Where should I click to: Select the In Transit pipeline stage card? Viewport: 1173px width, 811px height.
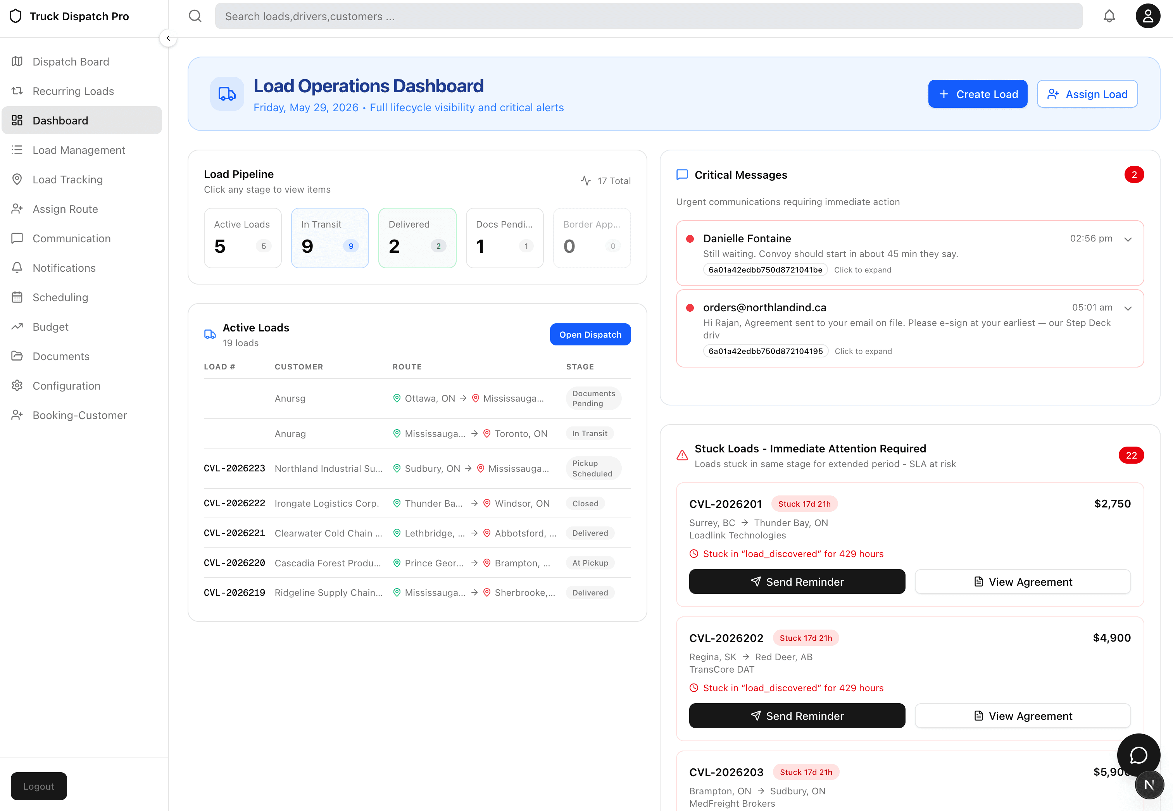pyautogui.click(x=330, y=238)
